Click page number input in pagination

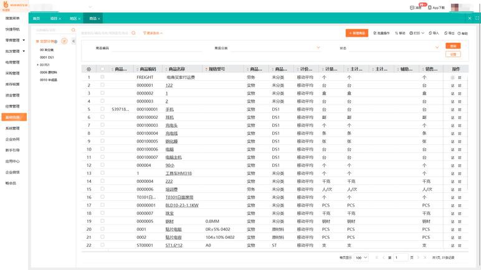point(401,258)
